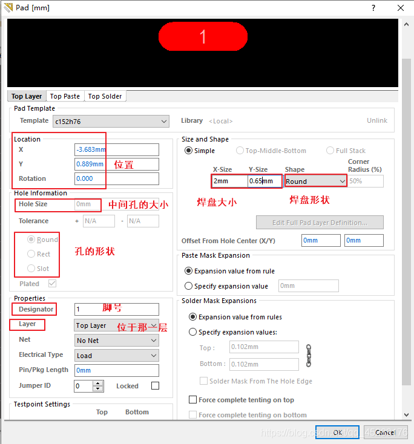The width and height of the screenshot is (414, 444).
Task: Click the red pad preview shape
Action: 203,38
